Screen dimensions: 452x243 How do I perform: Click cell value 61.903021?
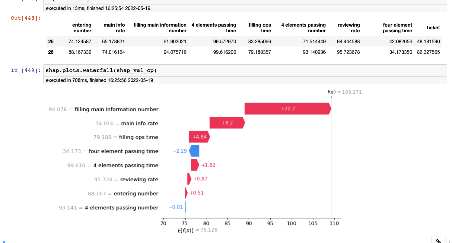175,41
